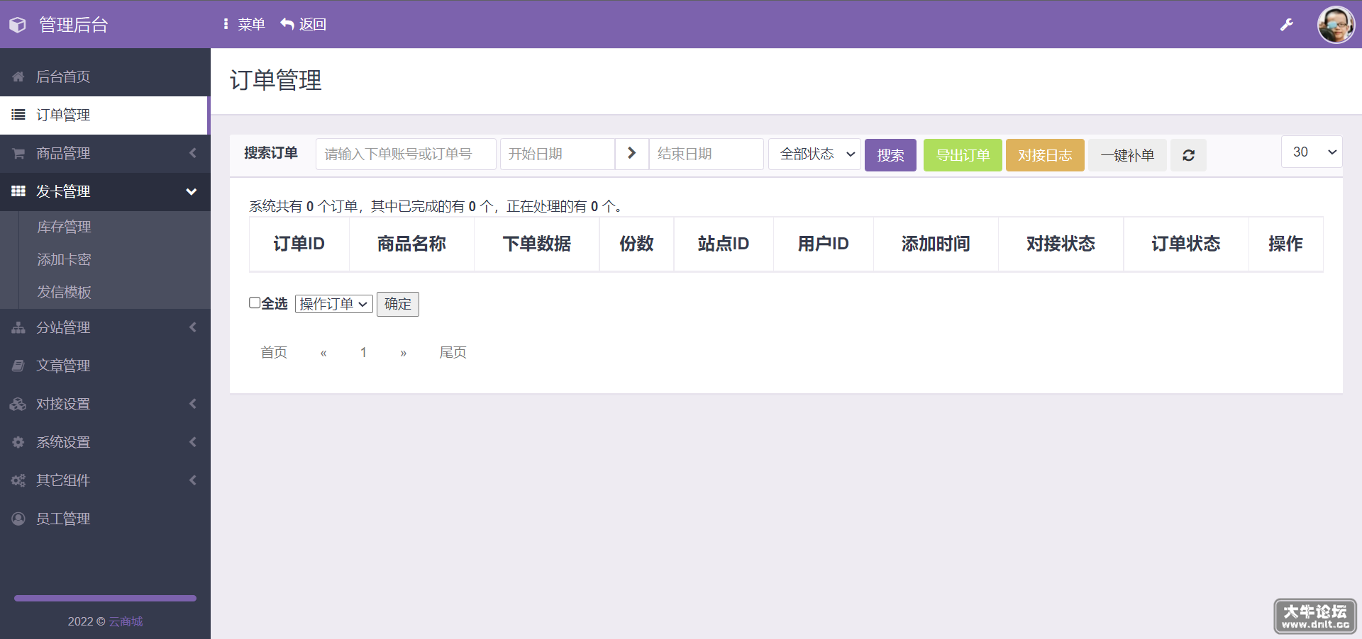
Task: Expand the 分站管理 chevron arrow
Action: [x=192, y=327]
